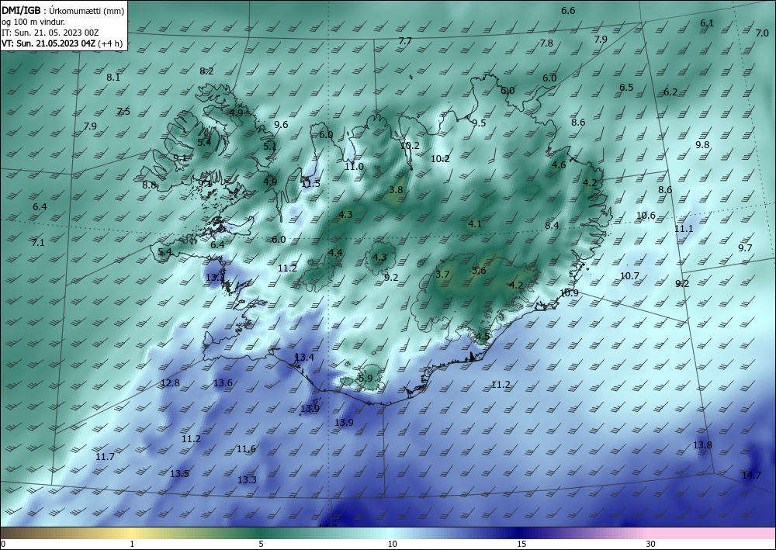The image size is (776, 550).
Task: Click the map value 11.5
Action: (x=311, y=184)
